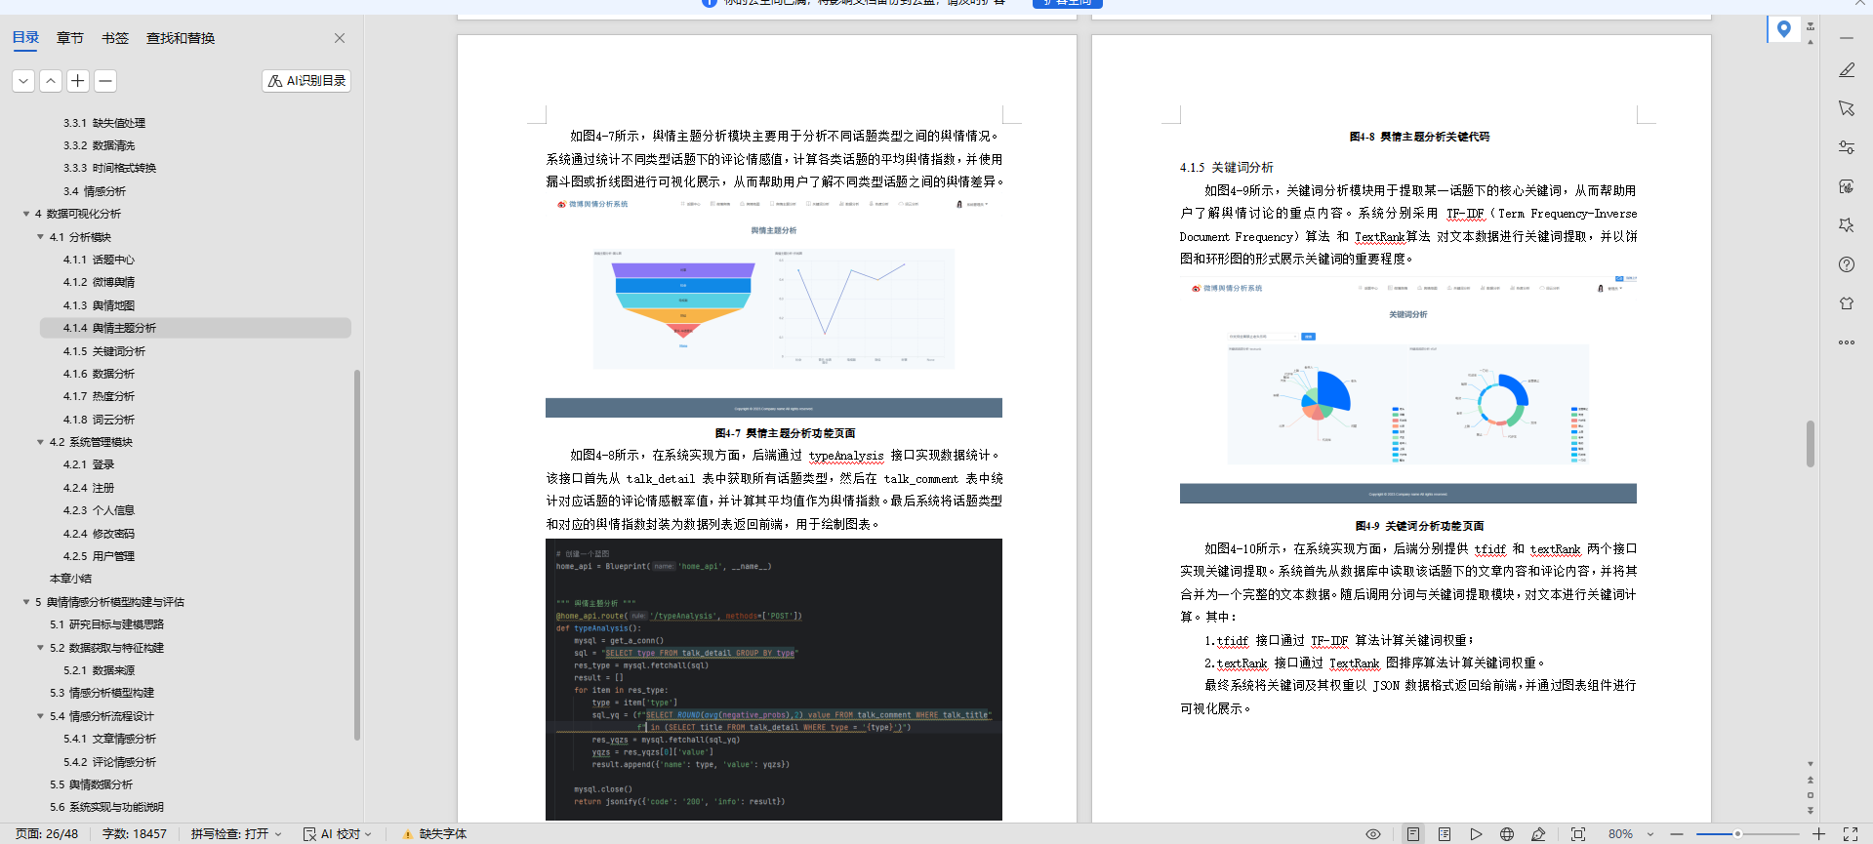Click the keyword pie chart figure 4-9 image
This screenshot has width=1873, height=844.
coord(1408,390)
